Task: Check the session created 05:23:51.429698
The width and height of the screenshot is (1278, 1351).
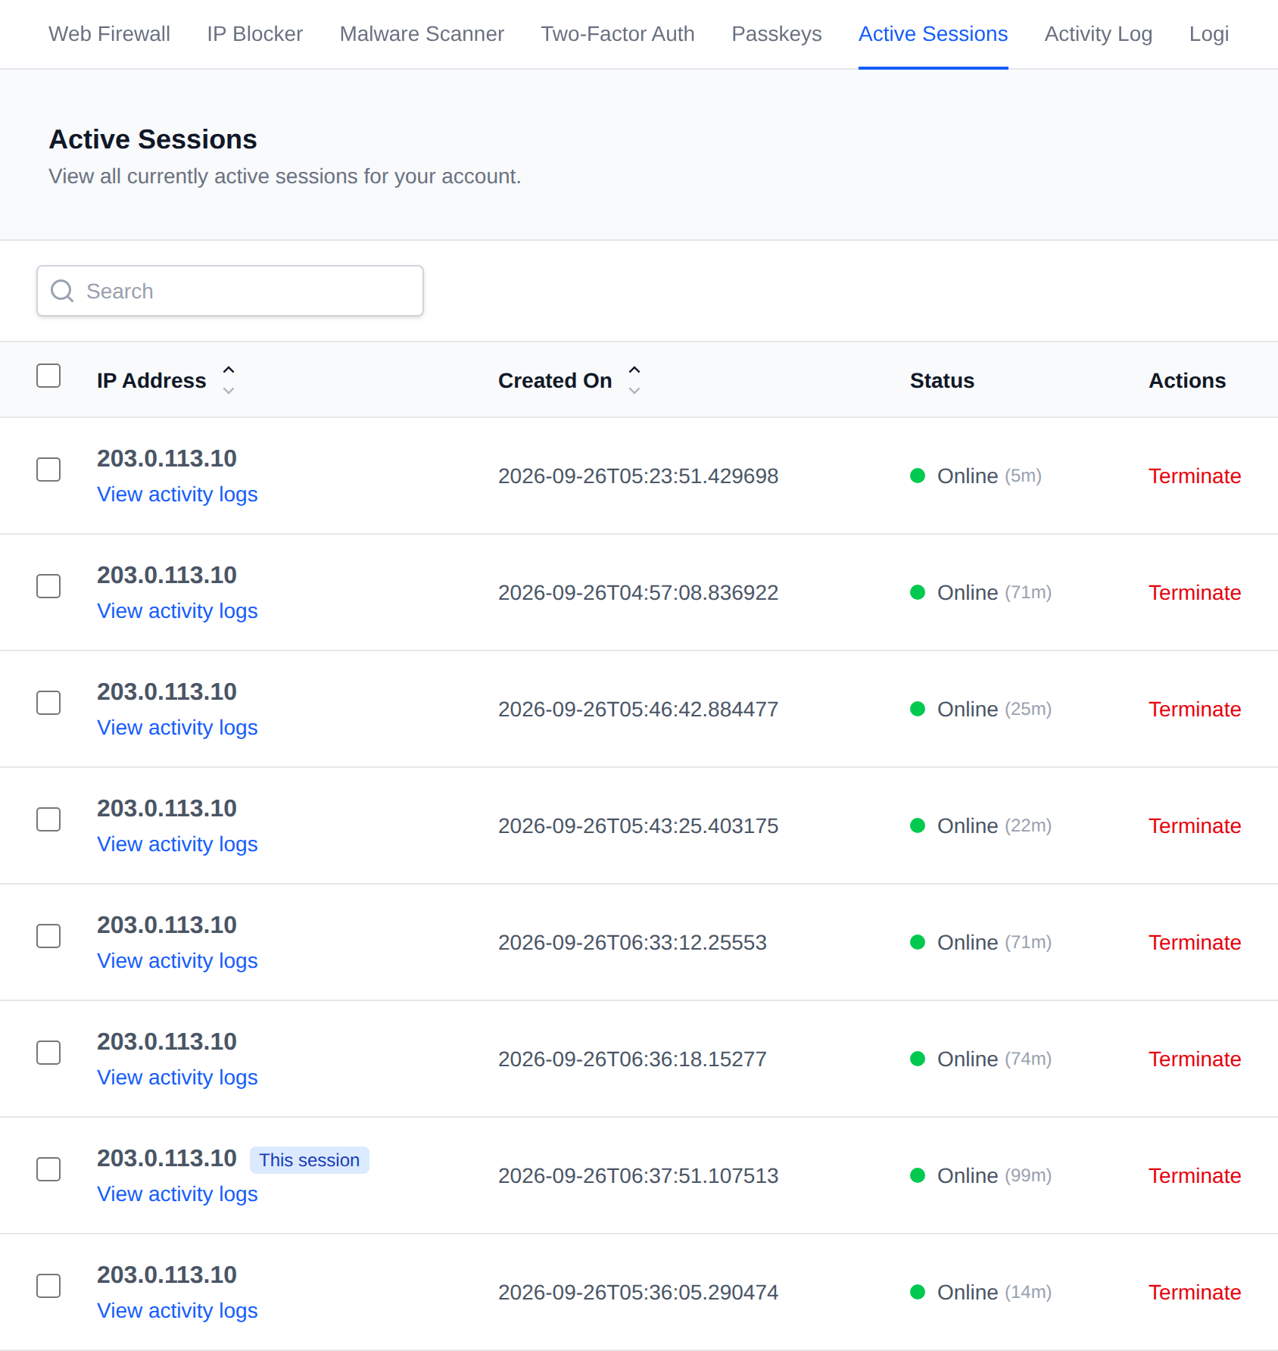Action: pyautogui.click(x=48, y=470)
